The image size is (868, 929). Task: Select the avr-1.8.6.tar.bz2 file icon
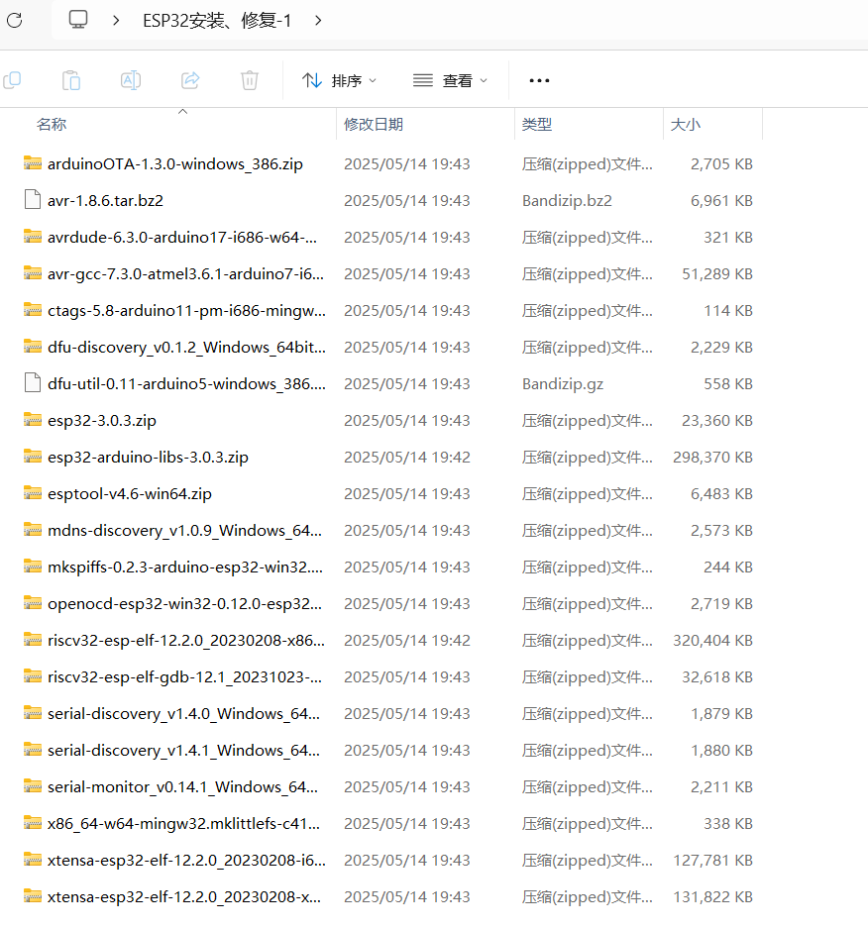[x=33, y=200]
